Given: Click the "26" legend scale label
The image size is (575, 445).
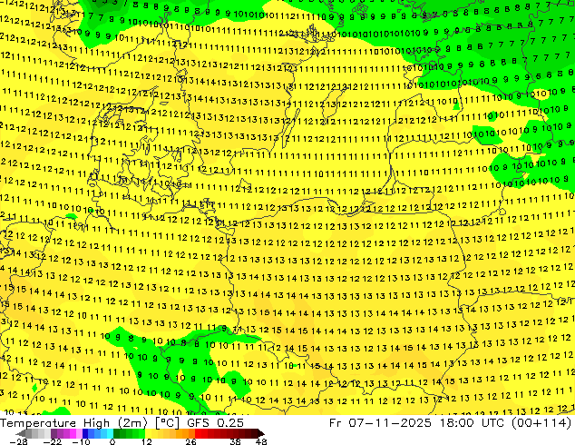Looking at the screenshot, I should click(190, 441).
